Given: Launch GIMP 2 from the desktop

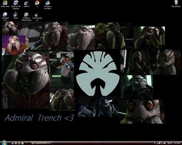Looking at the screenshot, I should point(26,4).
